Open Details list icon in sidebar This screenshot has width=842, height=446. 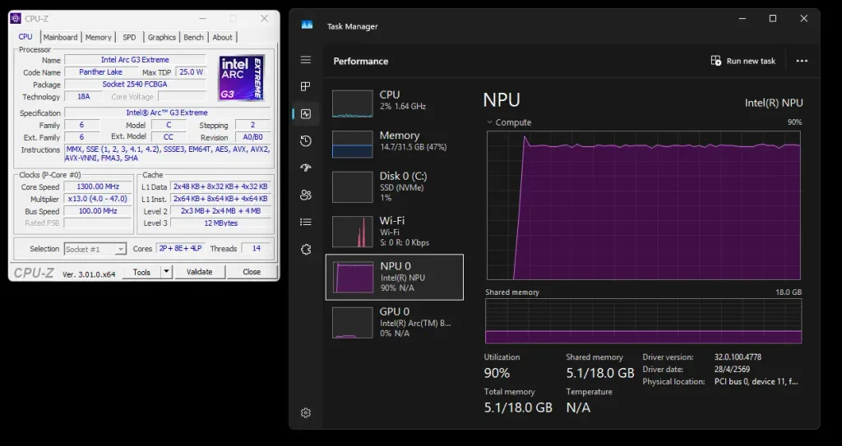point(306,222)
